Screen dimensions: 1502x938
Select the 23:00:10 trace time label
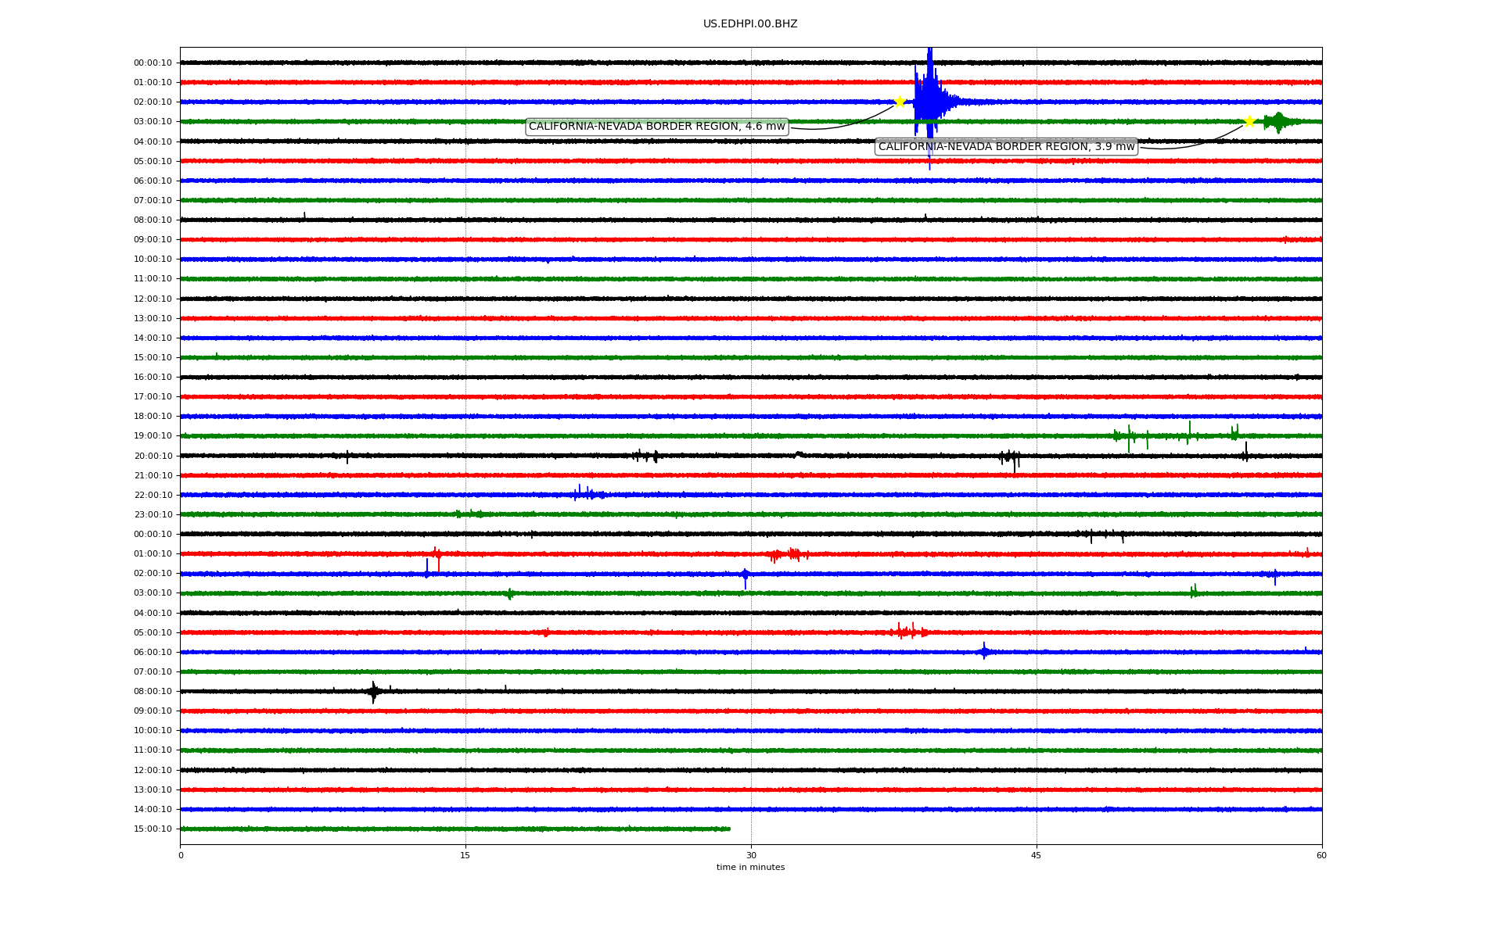(x=153, y=515)
